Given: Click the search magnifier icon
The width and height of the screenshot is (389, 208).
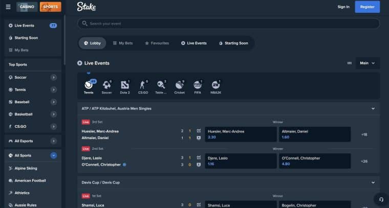Looking at the screenshot, I should (84, 24).
